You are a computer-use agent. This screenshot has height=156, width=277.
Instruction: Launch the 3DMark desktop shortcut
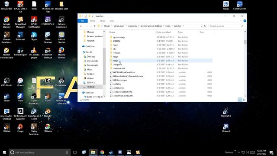pyautogui.click(x=7, y=128)
